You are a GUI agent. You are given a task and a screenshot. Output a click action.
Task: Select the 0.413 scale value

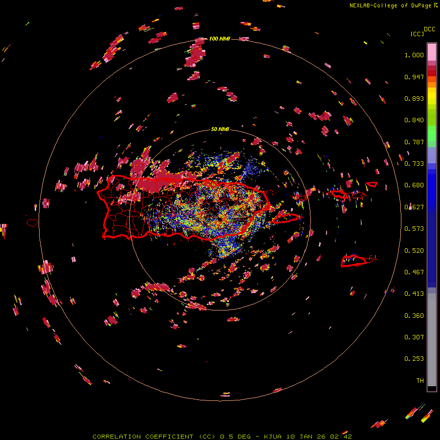pos(414,294)
